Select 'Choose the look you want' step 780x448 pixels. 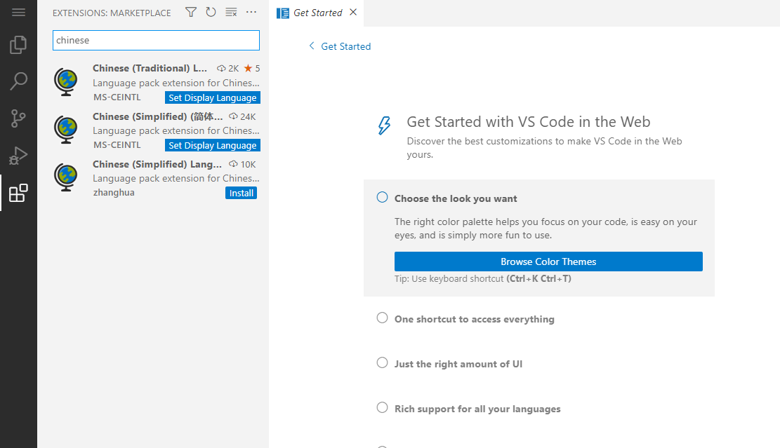point(455,198)
